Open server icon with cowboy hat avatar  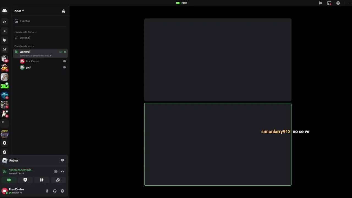coord(4,68)
